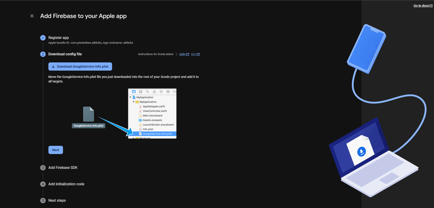Click the step 4 number circle
Screen dimensions: 434x208
(x=43, y=184)
